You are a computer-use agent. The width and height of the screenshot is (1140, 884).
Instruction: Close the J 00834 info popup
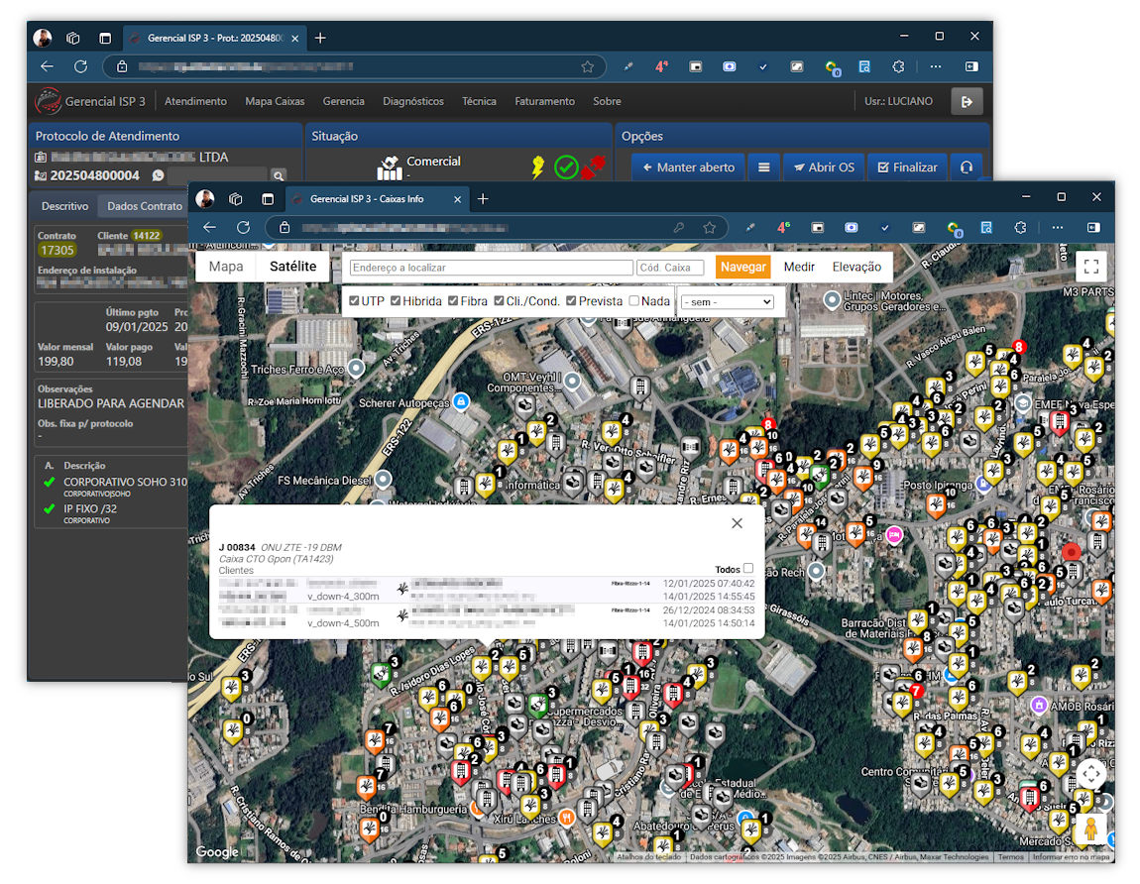click(x=737, y=523)
